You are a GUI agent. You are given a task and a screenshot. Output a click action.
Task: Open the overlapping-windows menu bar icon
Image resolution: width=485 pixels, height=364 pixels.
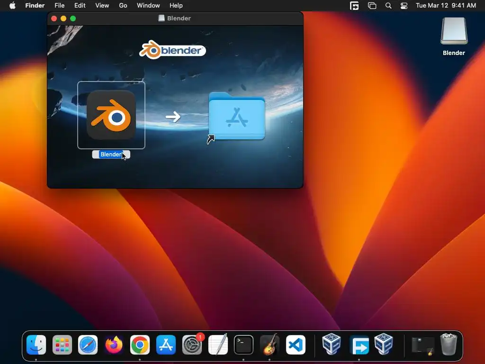coord(372,6)
